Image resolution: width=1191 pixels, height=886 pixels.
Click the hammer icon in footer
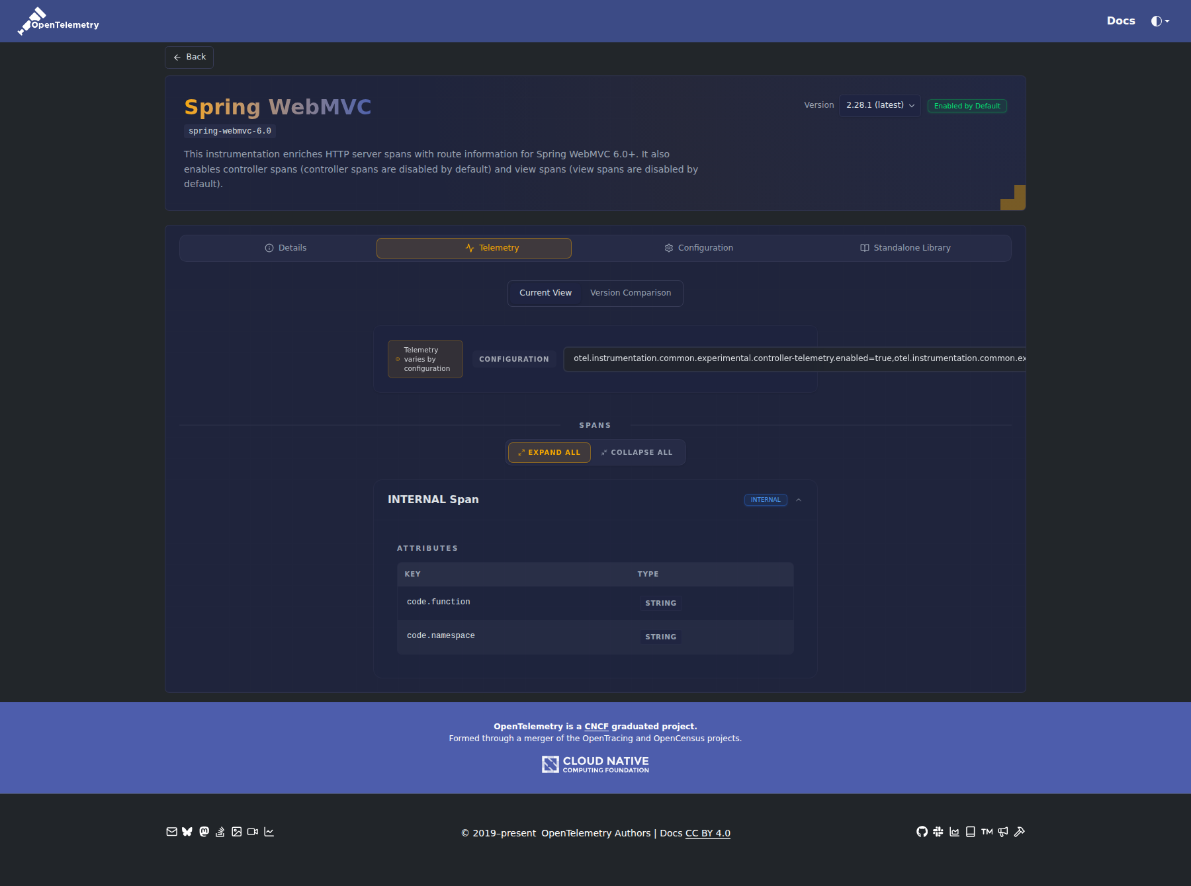tap(1019, 832)
